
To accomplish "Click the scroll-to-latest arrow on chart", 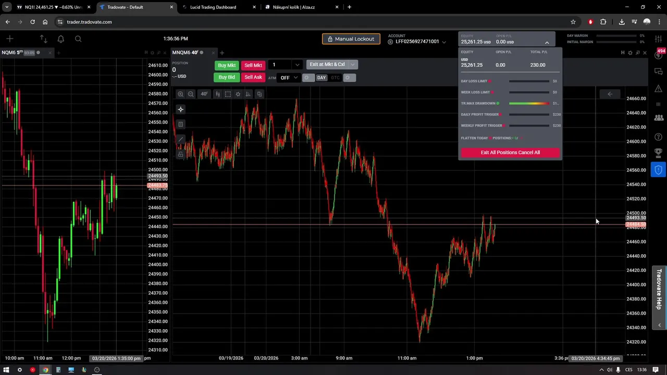I will 610,94.
